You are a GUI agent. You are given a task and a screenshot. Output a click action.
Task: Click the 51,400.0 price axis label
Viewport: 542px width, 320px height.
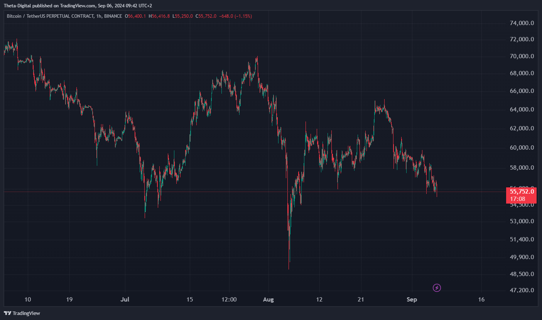click(522, 239)
